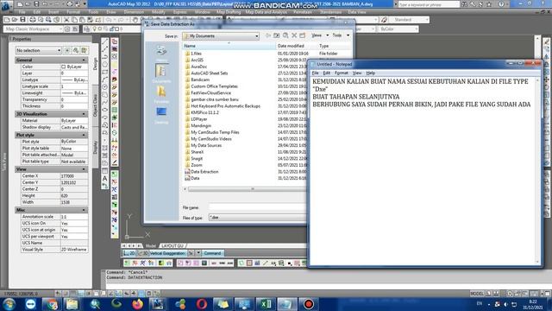Click the Back arrow in save dialog
The height and width of the screenshot is (311, 552).
268,35
